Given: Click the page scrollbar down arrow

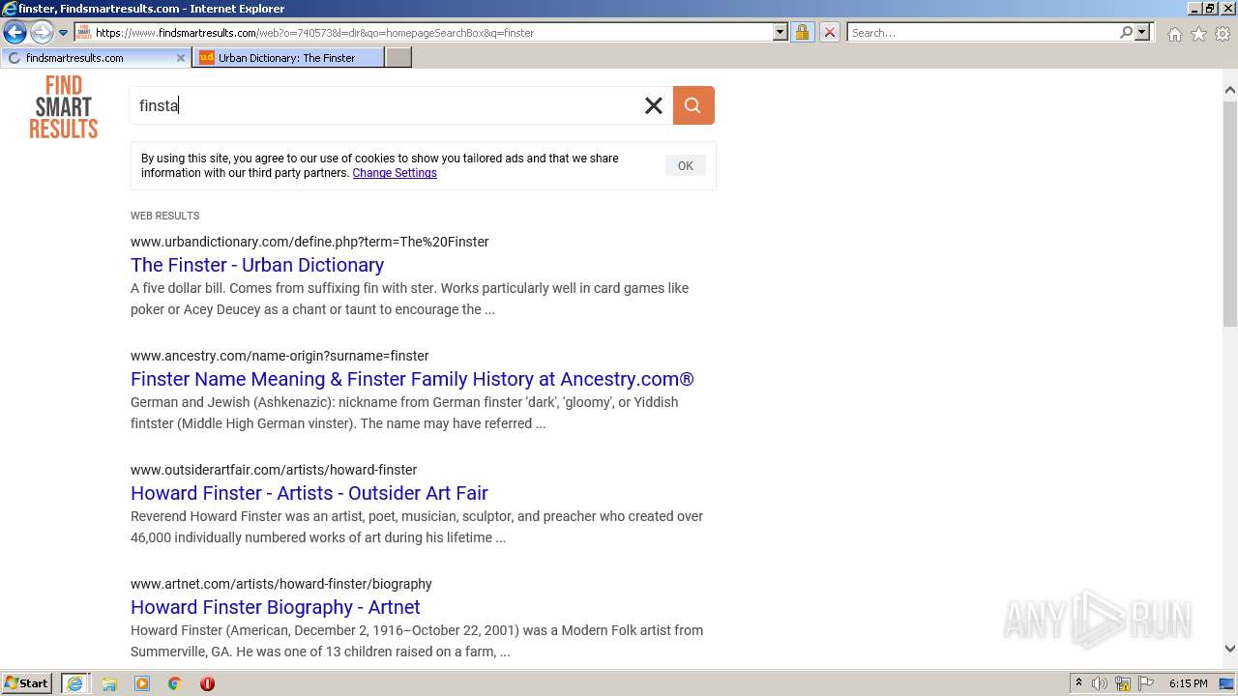Looking at the screenshot, I should click(x=1230, y=649).
